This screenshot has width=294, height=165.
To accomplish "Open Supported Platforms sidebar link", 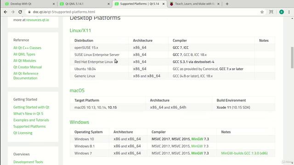I will coord(29,126).
